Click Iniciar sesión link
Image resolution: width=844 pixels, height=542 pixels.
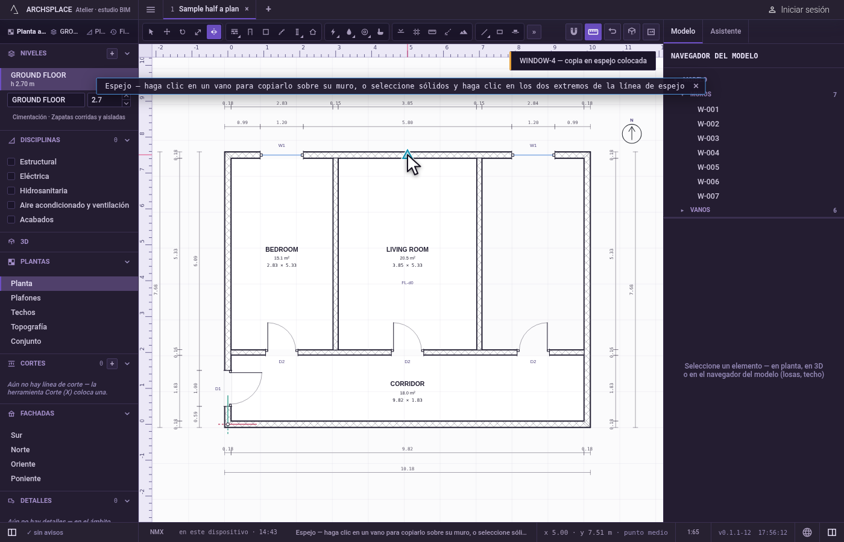[x=799, y=10]
